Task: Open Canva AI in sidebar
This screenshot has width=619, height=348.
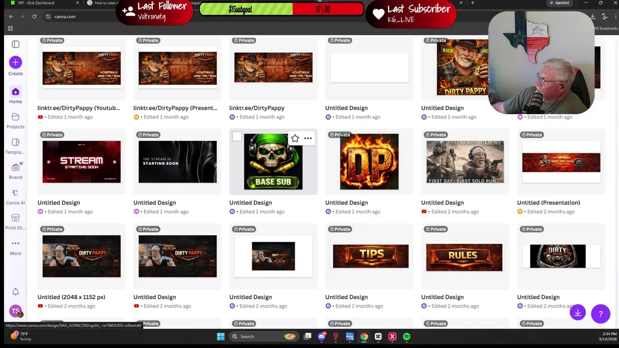Action: click(15, 196)
